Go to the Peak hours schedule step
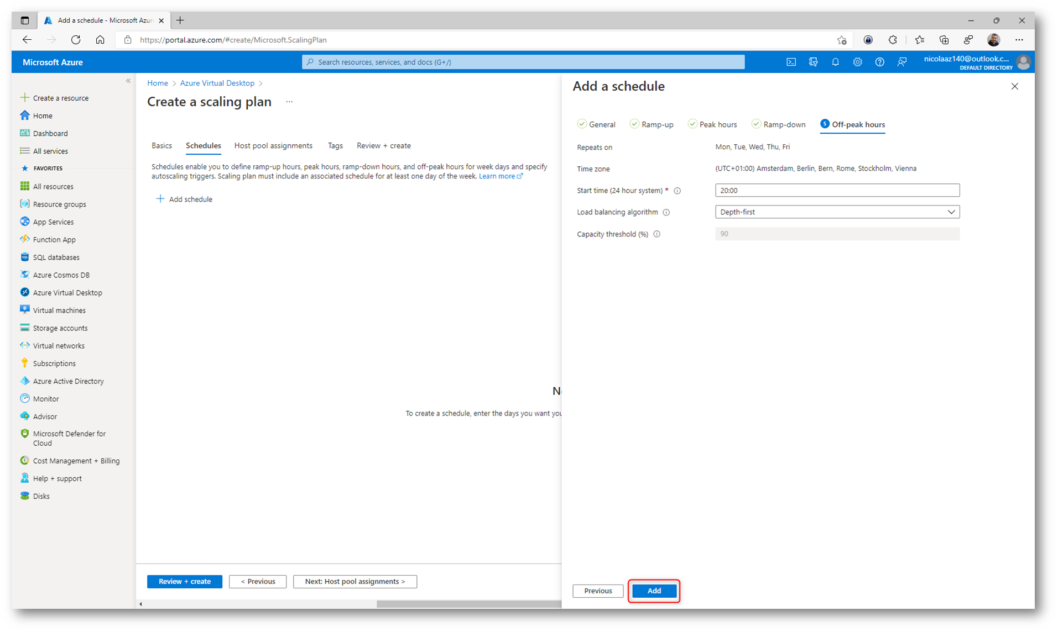1058x632 pixels. click(712, 124)
